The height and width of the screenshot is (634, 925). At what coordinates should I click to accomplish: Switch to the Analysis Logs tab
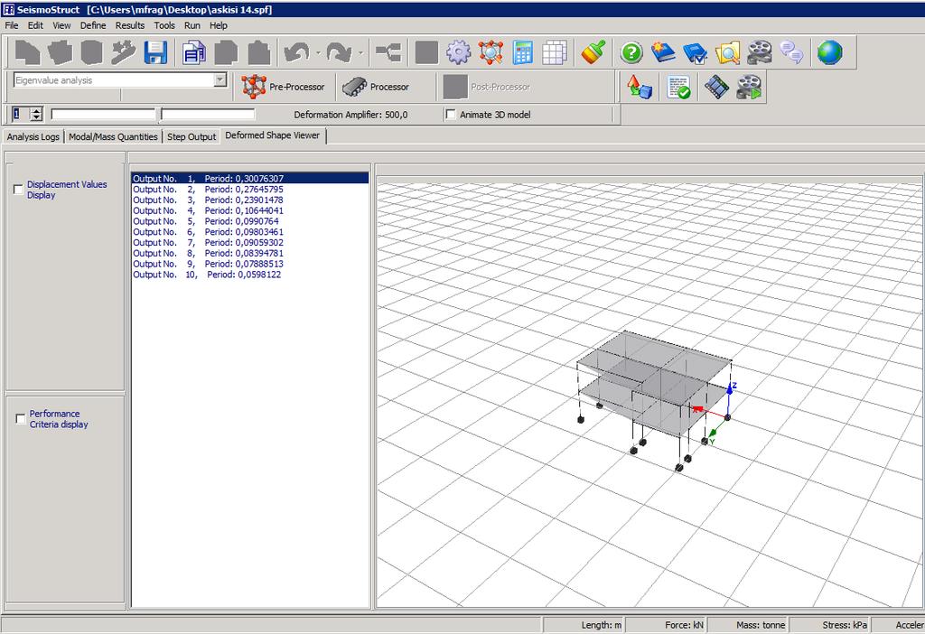33,136
